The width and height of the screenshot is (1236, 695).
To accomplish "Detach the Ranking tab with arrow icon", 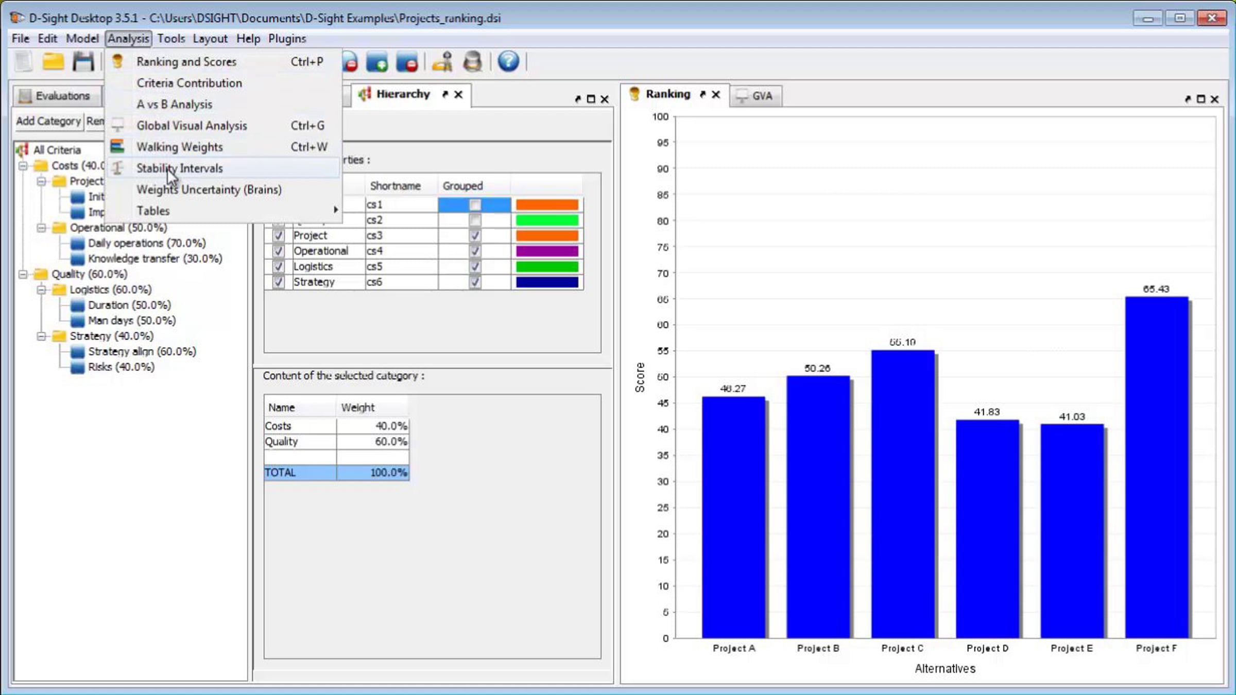I will pyautogui.click(x=702, y=94).
